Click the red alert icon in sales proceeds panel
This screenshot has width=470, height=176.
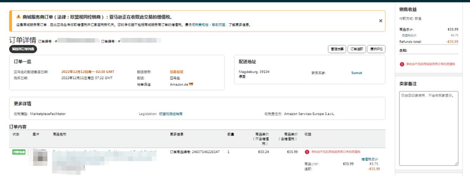[402, 64]
